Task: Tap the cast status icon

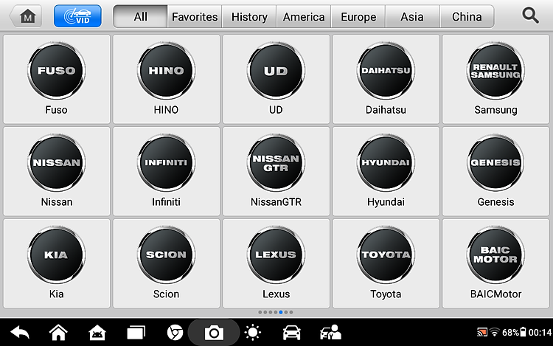Action: tap(482, 332)
